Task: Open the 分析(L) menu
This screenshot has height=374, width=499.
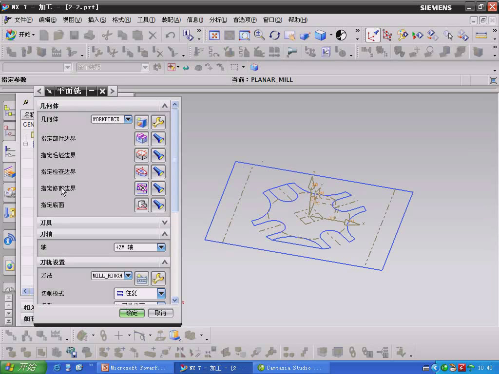Action: tap(218, 20)
